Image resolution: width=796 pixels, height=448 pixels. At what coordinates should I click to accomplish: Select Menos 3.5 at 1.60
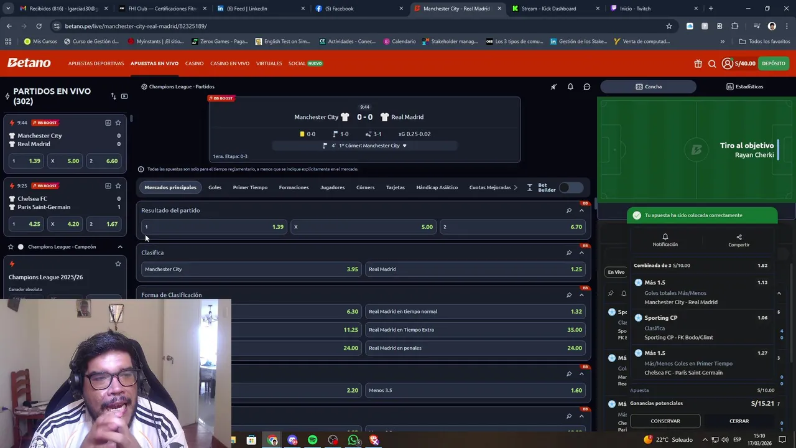click(x=476, y=391)
